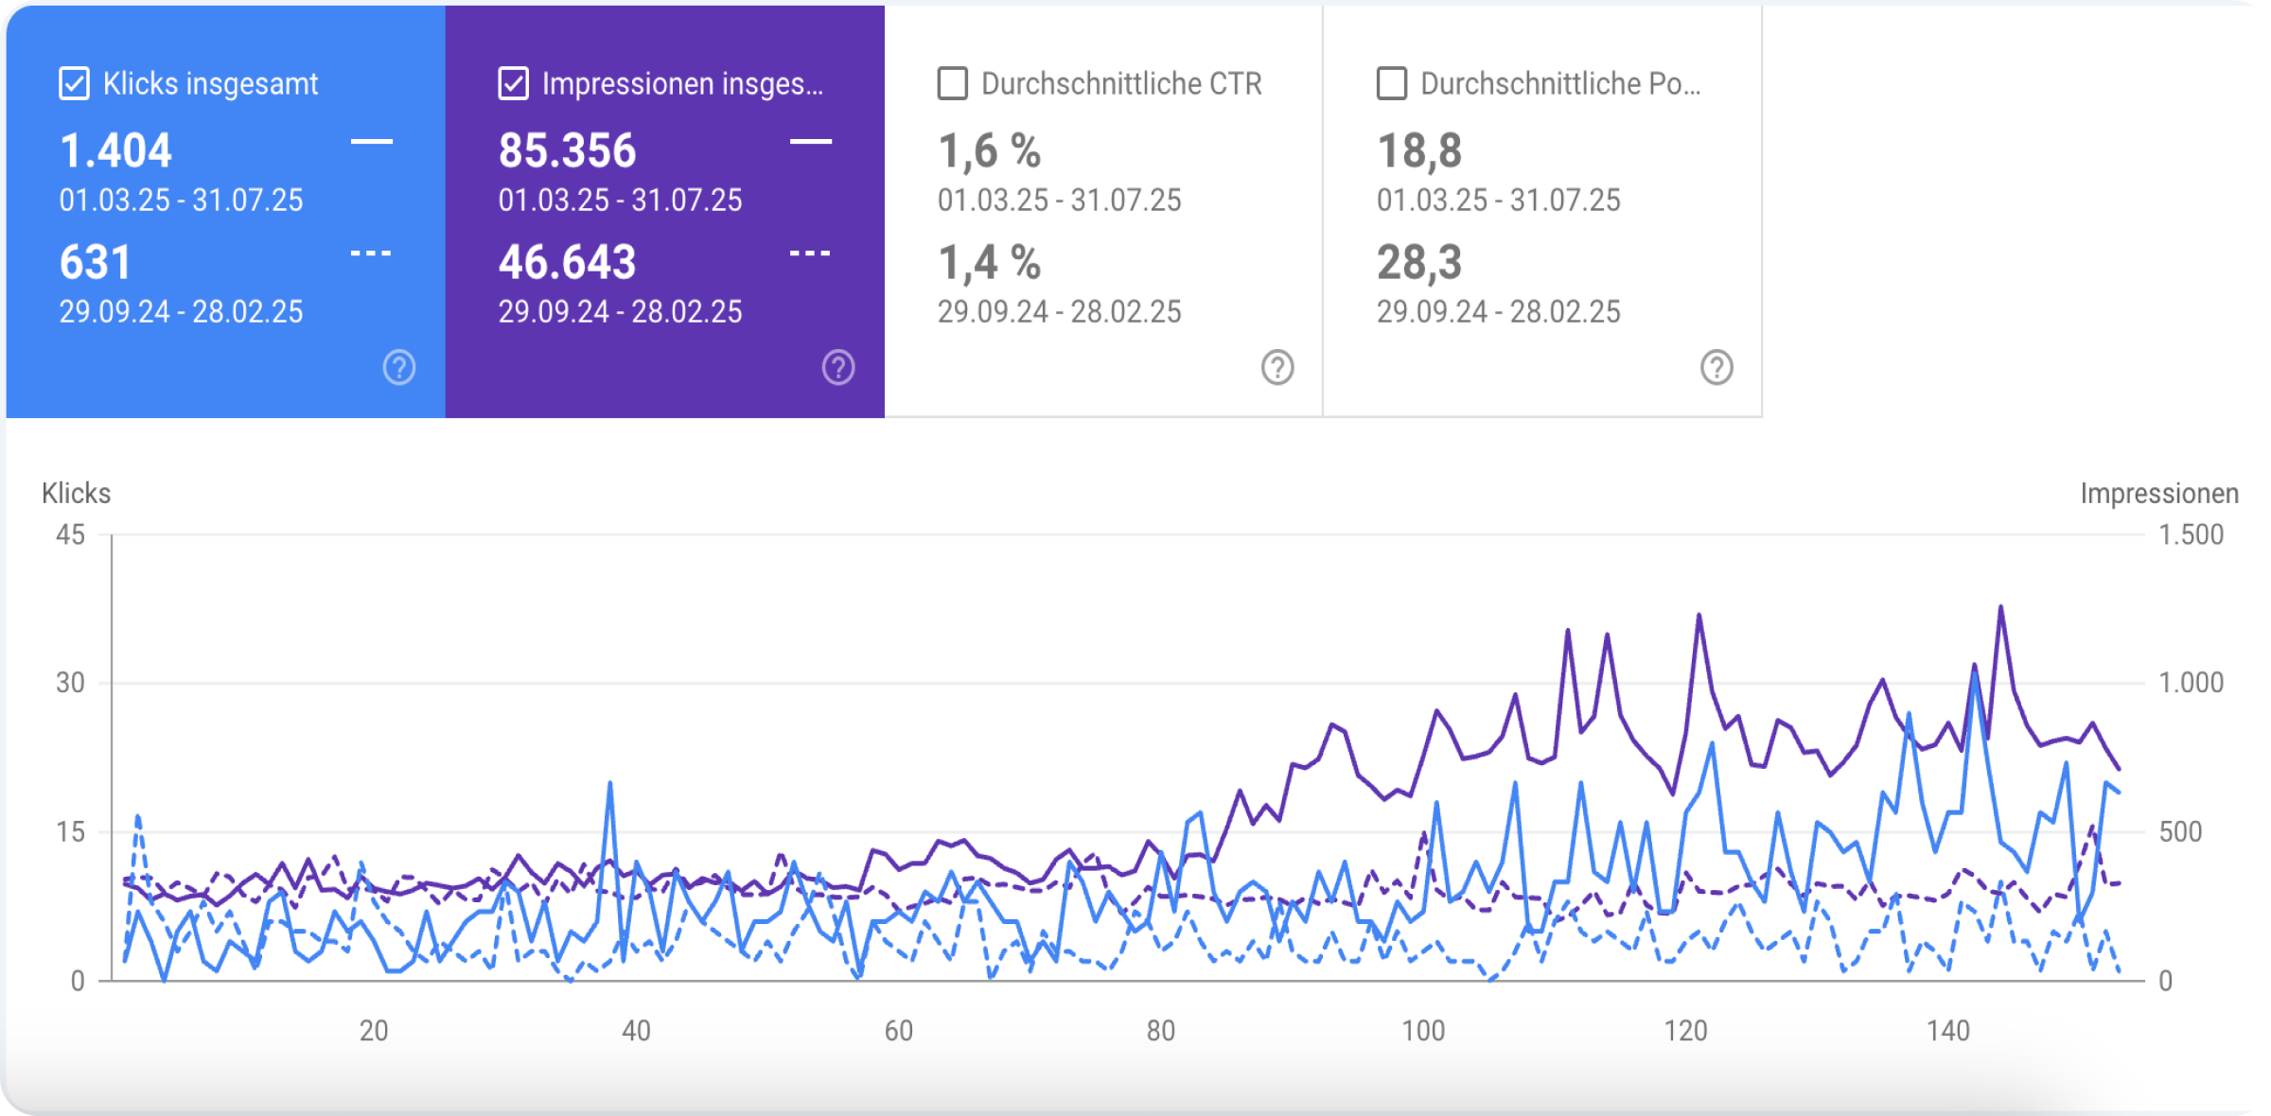Screen dimensions: 2271x1116
Task: Disable the Klicks insgesamt checkbox
Action: (x=72, y=83)
